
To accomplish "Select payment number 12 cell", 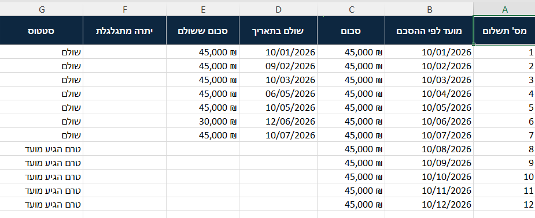I will coord(504,204).
